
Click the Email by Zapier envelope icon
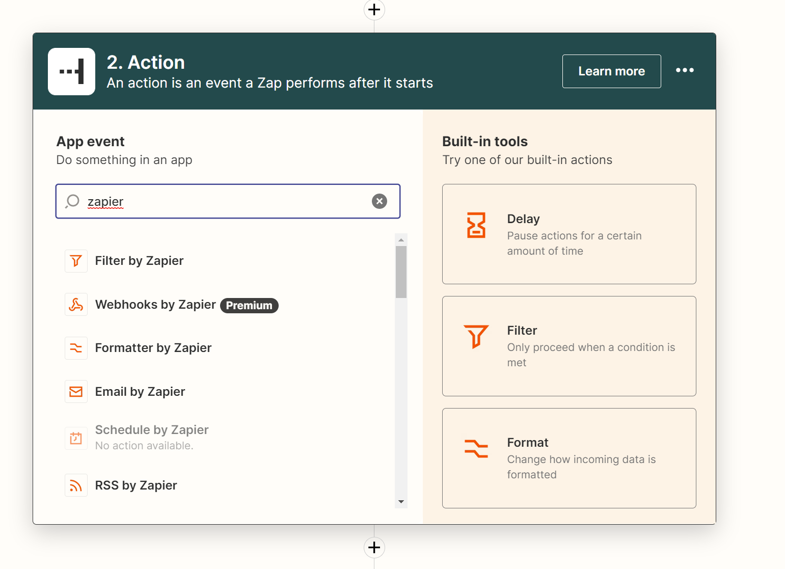(76, 392)
